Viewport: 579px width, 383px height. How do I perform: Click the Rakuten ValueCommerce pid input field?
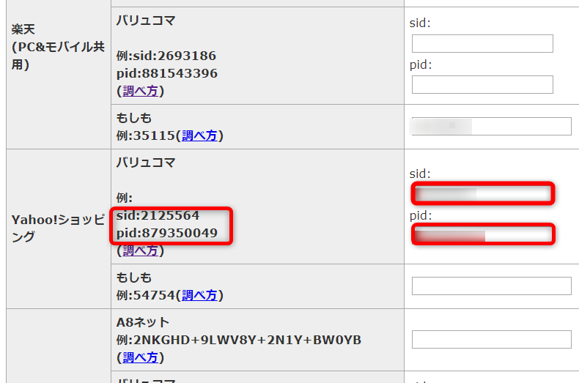point(482,84)
